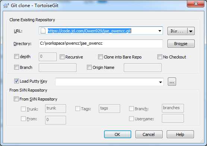The width and height of the screenshot is (207, 146).
Task: Click the Branch name input field
Action: (x=57, y=67)
